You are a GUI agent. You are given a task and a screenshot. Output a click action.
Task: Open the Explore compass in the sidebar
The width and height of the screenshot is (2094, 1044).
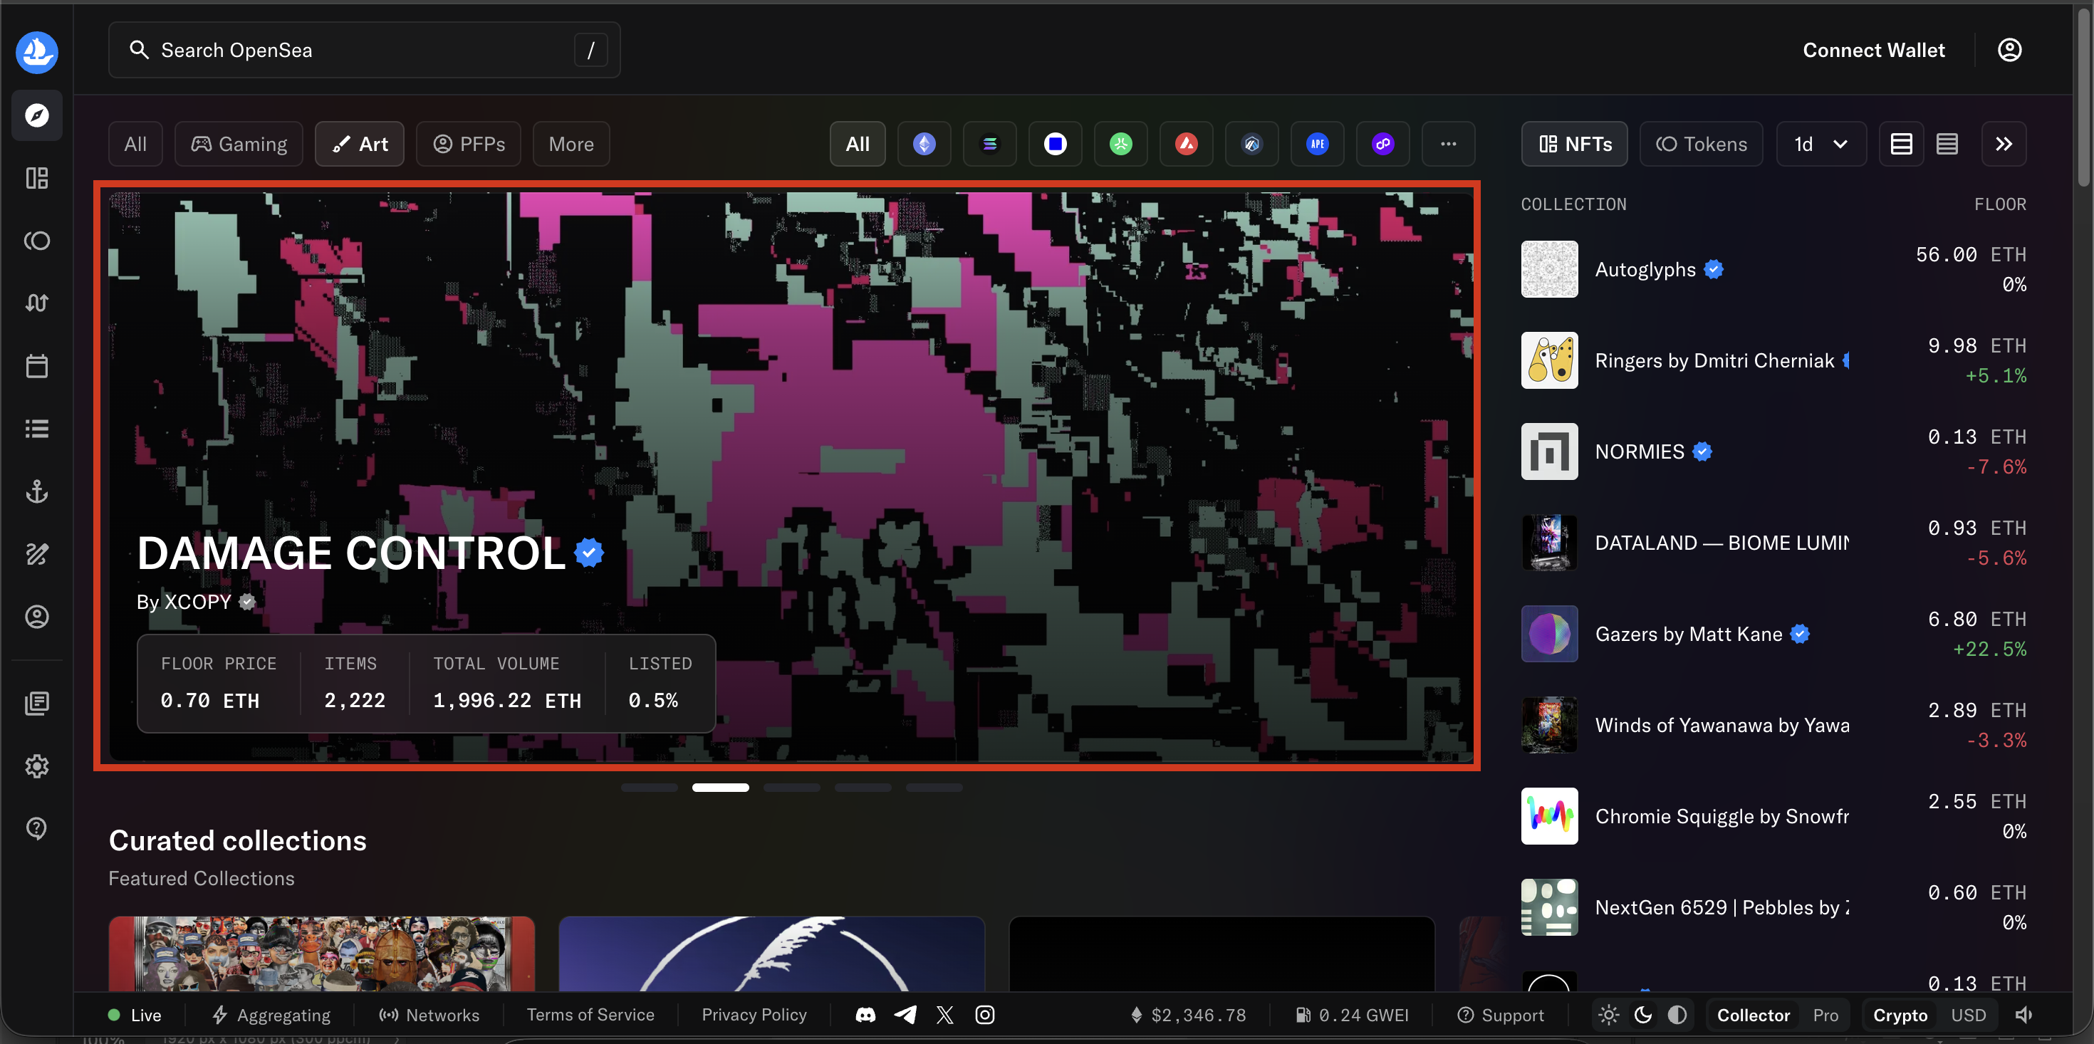pos(36,115)
